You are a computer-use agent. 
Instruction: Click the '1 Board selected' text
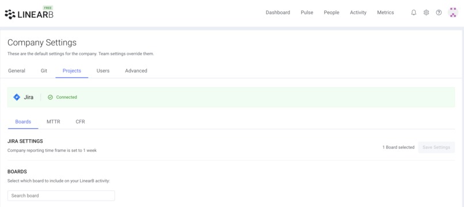[398, 147]
